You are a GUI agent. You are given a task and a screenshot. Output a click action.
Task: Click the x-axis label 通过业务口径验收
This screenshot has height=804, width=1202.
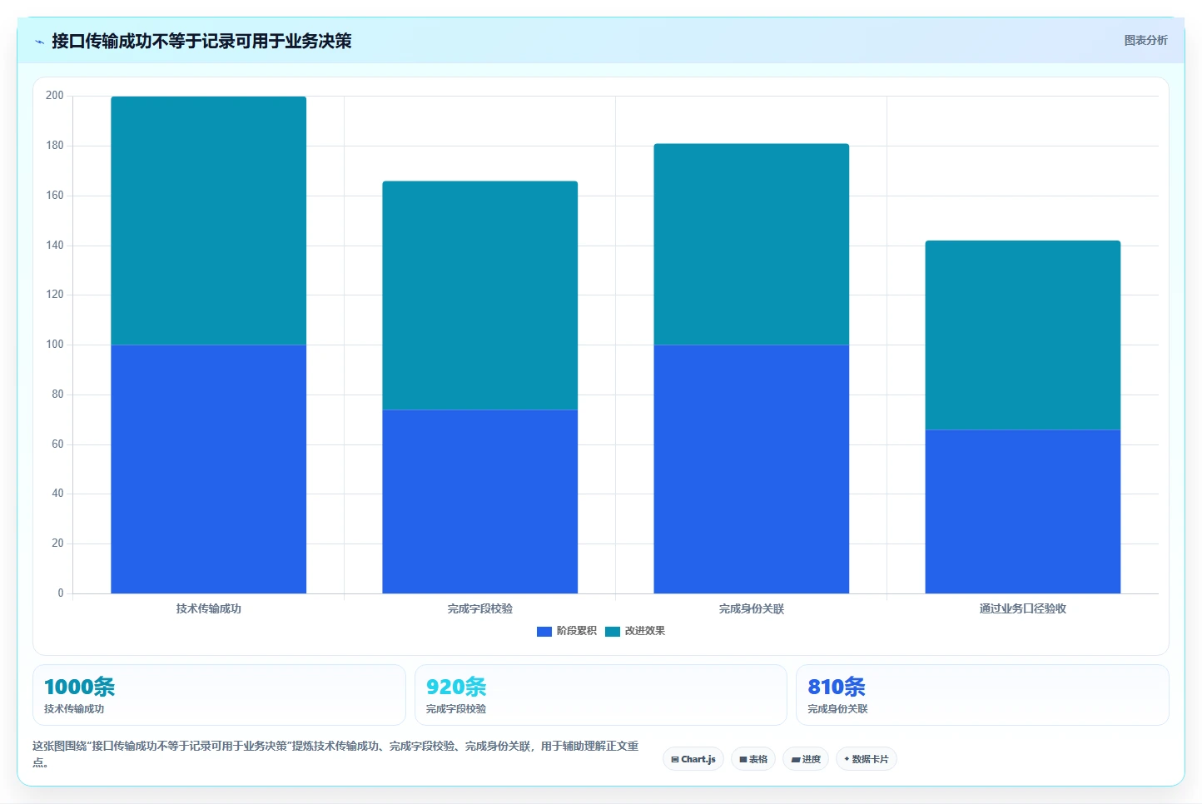point(1022,608)
